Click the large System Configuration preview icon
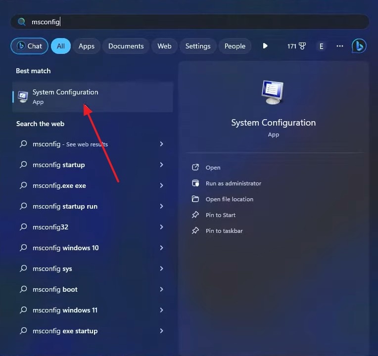 point(273,92)
